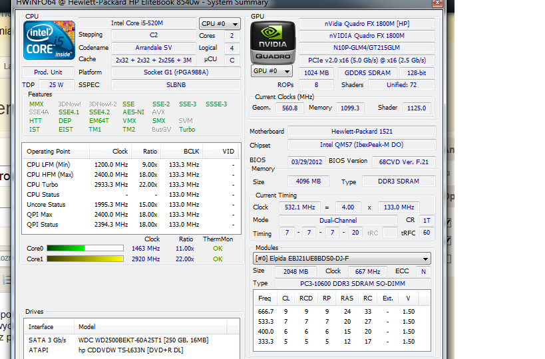This screenshot has width=545, height=359.
Task: Click the cache value 2x32 + 2x32 + 2x256 + 3M
Action: click(x=154, y=60)
